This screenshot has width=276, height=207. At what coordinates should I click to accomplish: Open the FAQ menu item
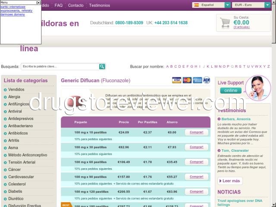coord(59,5)
